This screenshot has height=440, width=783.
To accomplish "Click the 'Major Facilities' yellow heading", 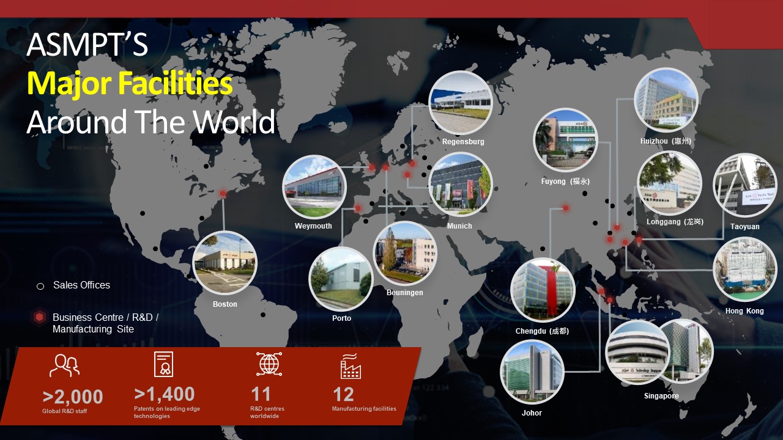I will pos(130,84).
